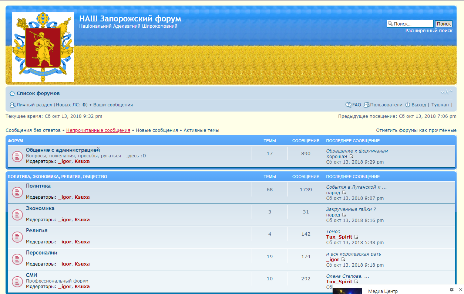The width and height of the screenshot is (464, 294).
Task: Select Активные темы link
Action: 201,130
